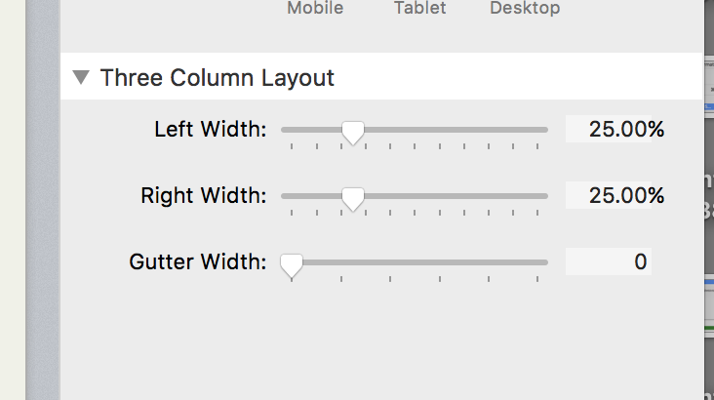This screenshot has width=714, height=400.
Task: Click the Gutter Width slider handle
Action: [291, 263]
